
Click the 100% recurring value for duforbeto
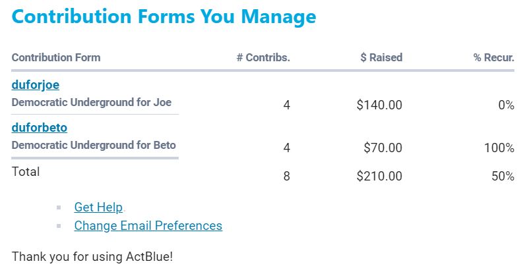pos(499,148)
